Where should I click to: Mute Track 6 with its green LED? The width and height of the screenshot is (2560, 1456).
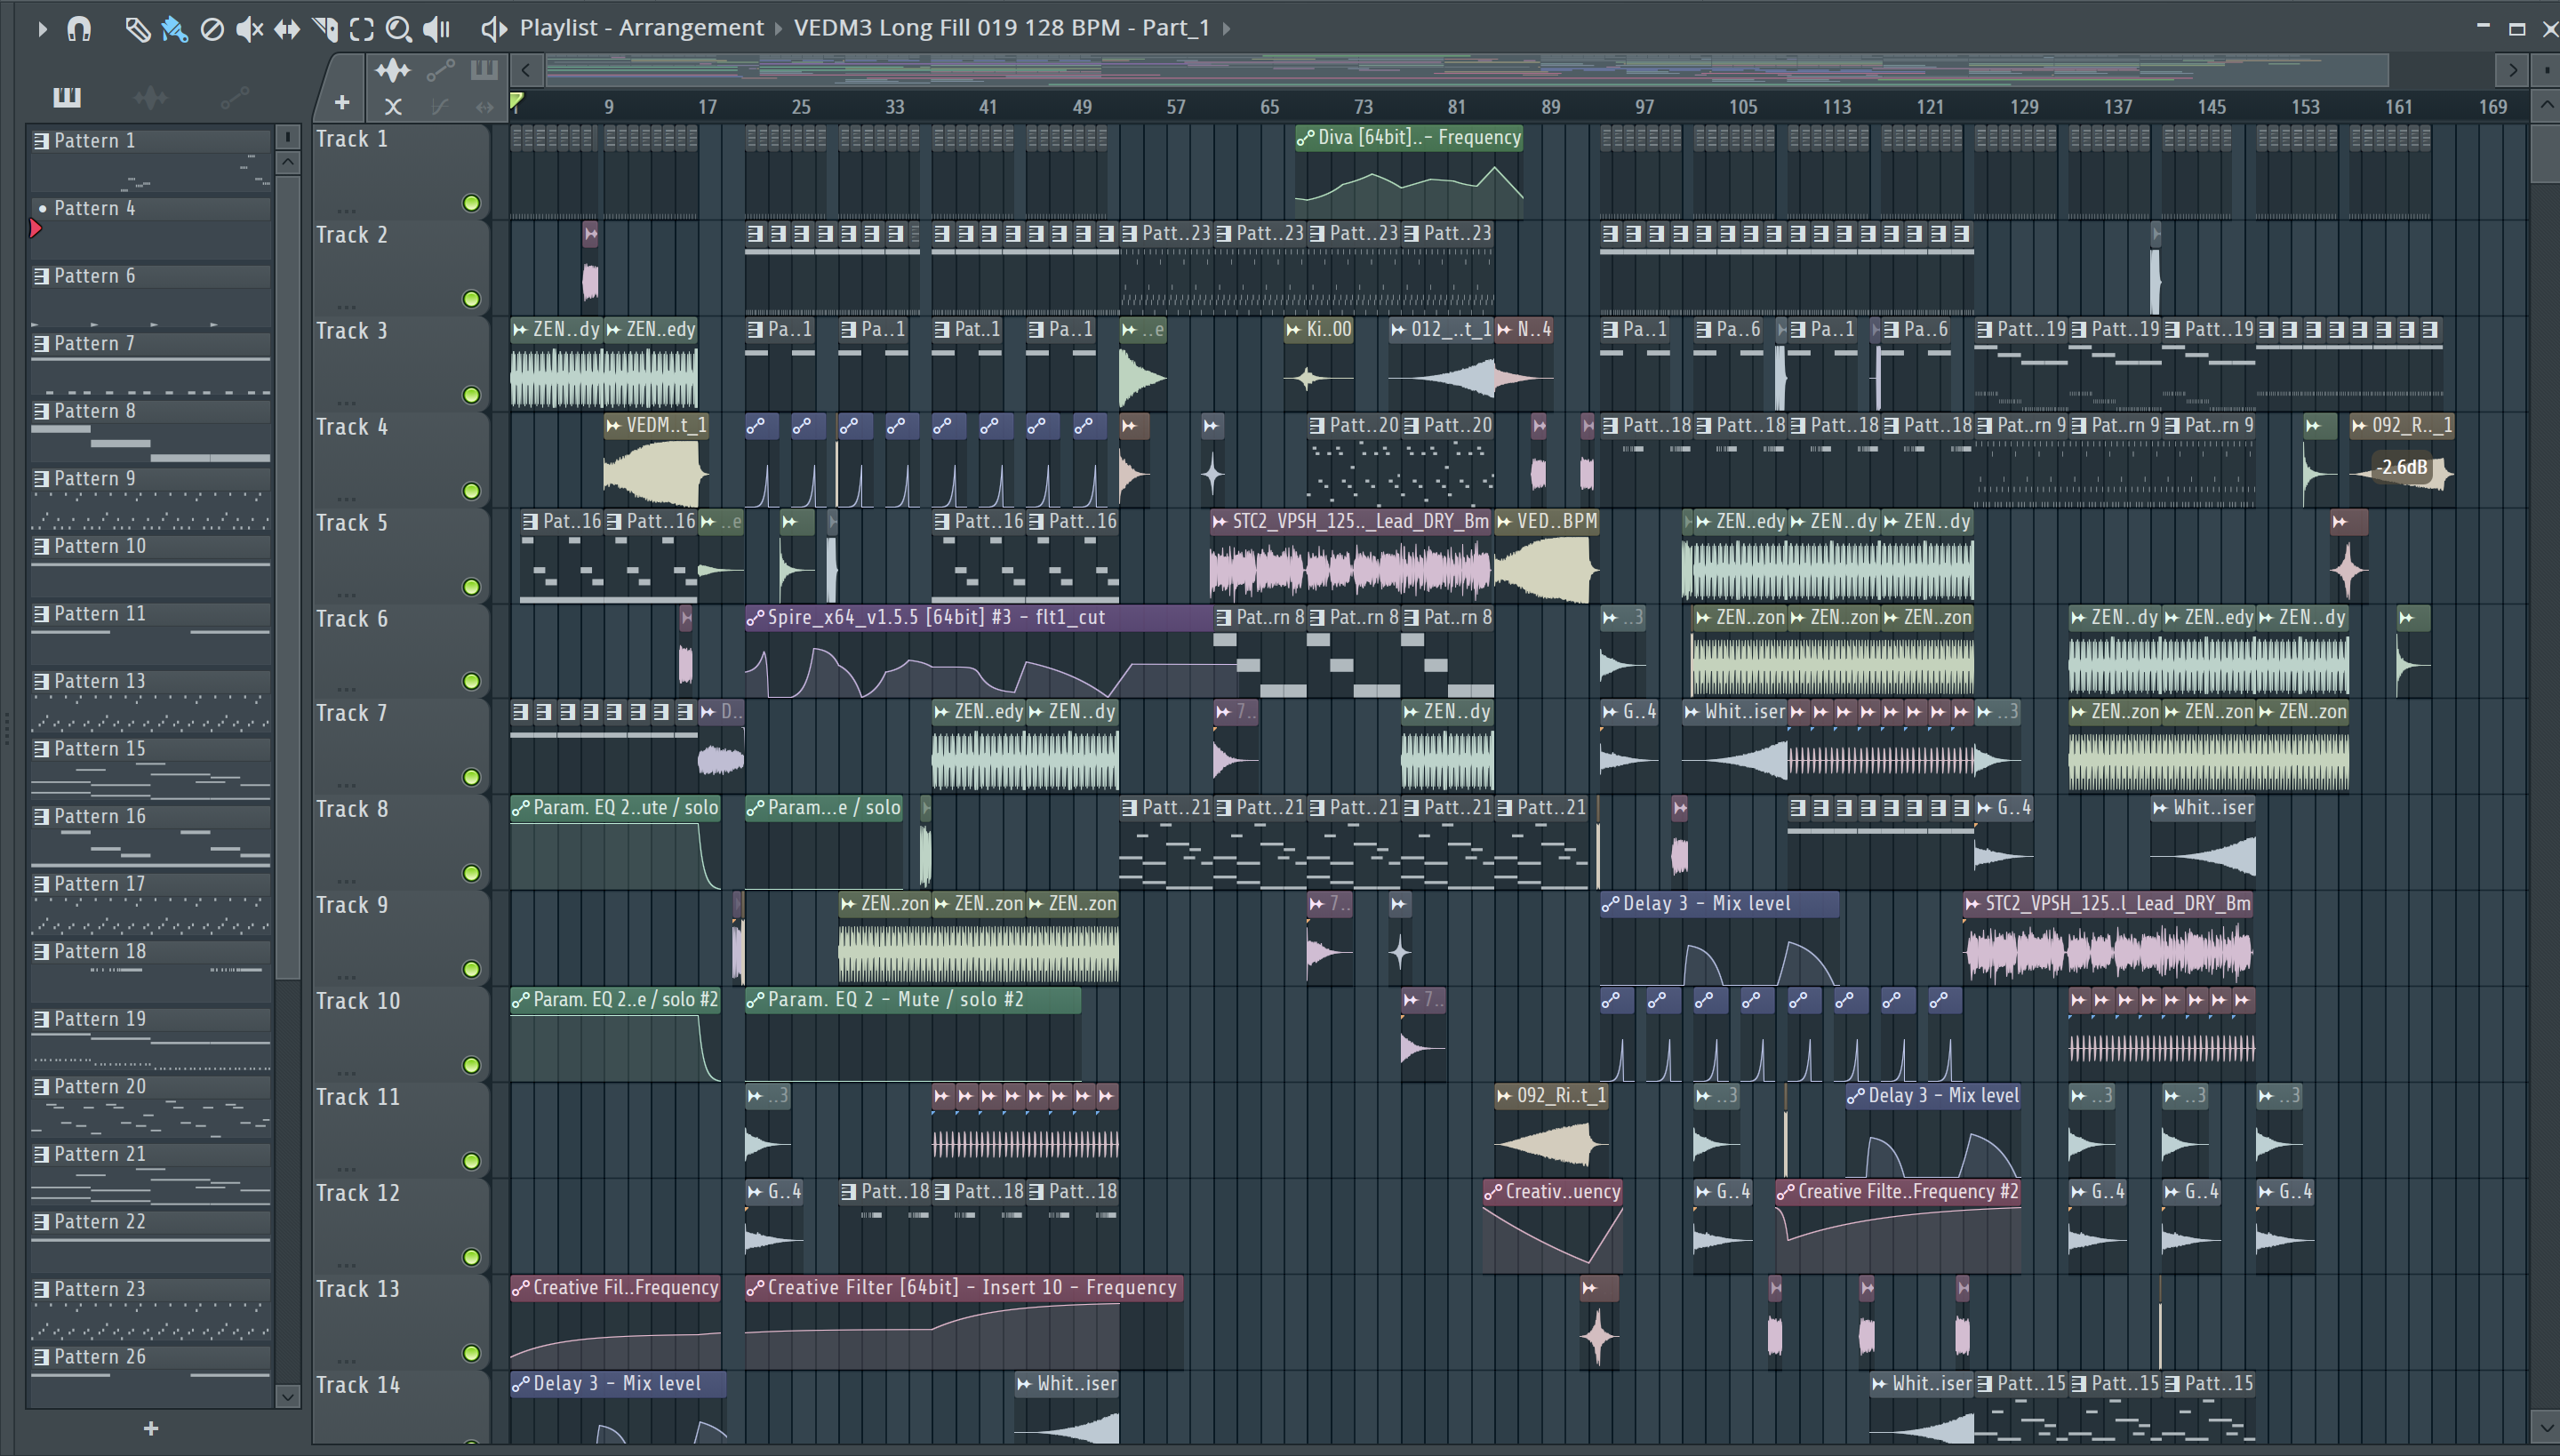pos(471,681)
